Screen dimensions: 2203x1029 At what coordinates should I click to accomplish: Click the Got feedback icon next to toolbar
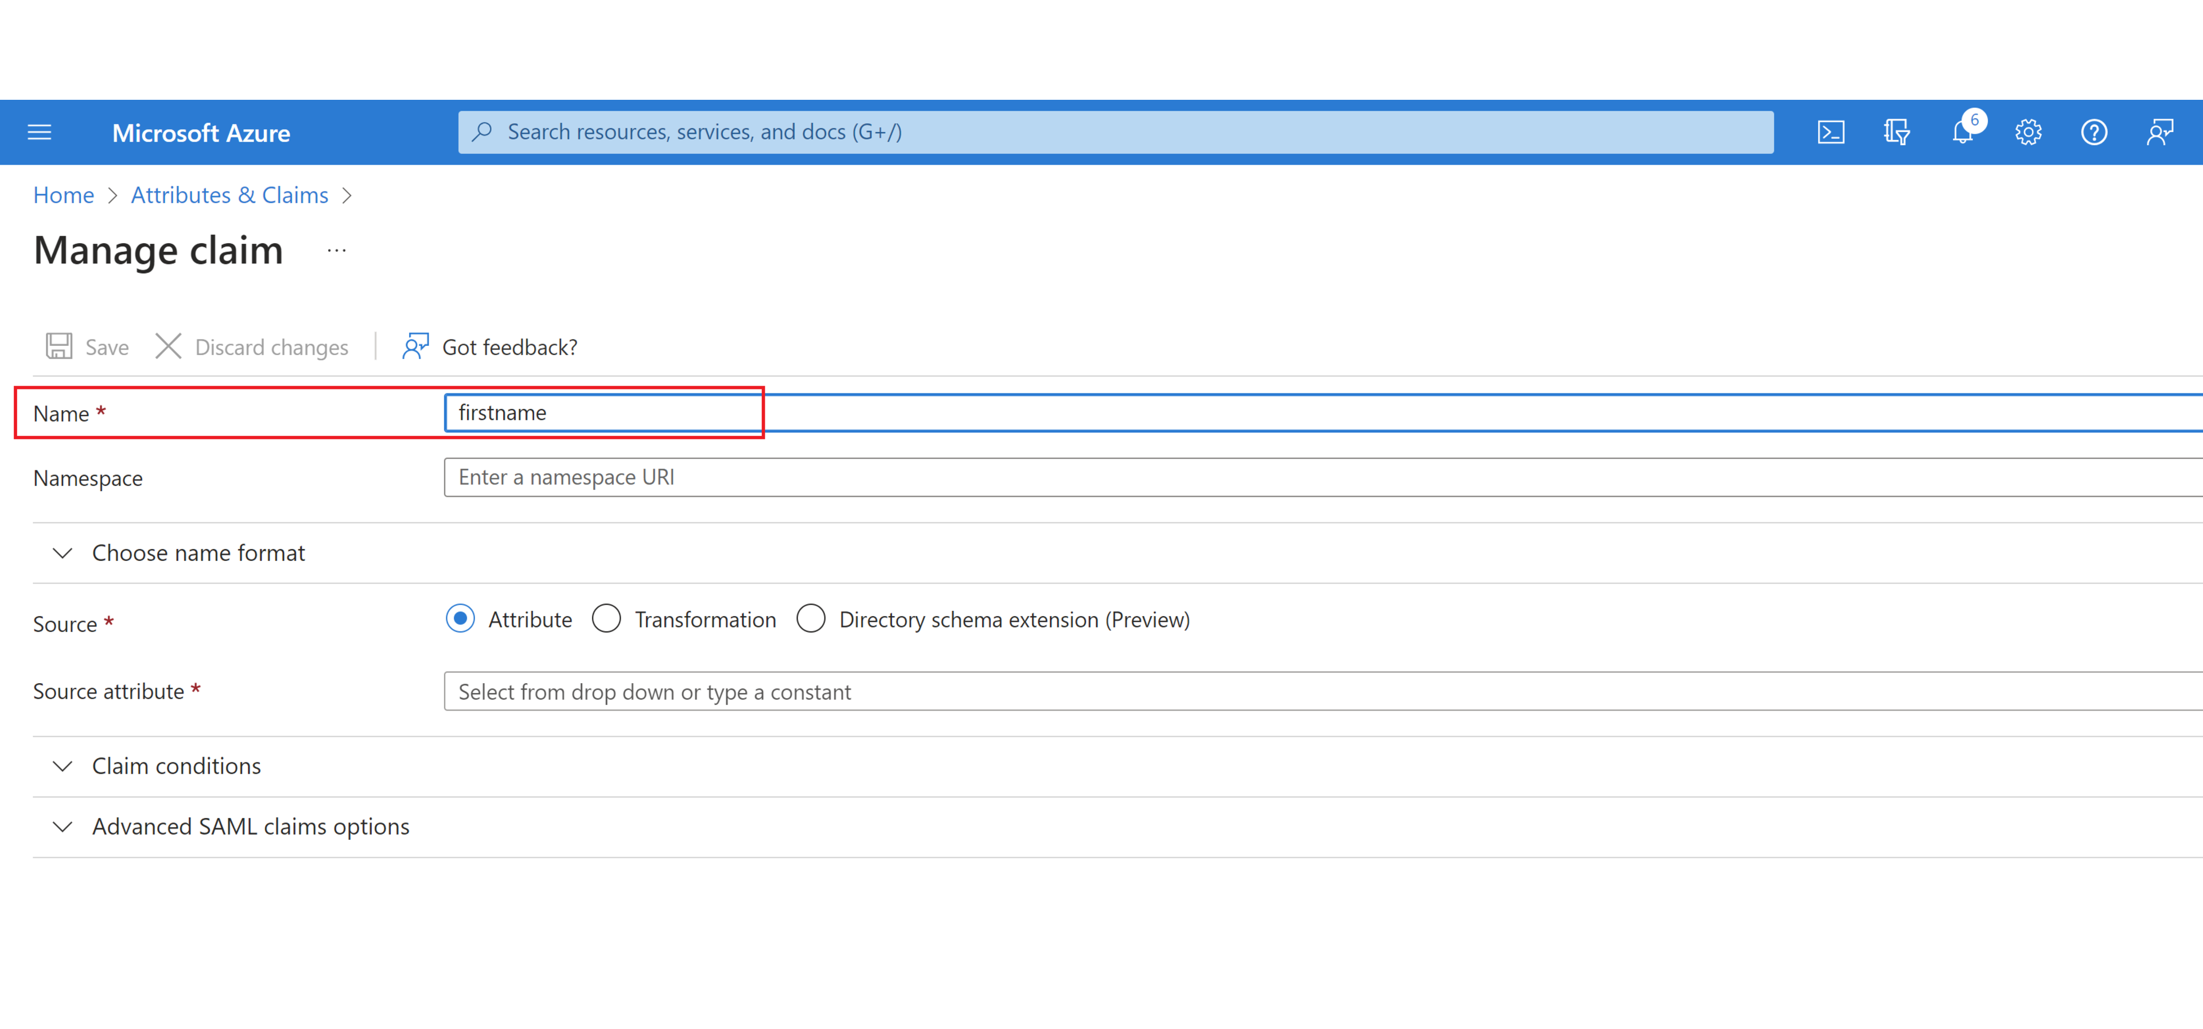tap(415, 346)
